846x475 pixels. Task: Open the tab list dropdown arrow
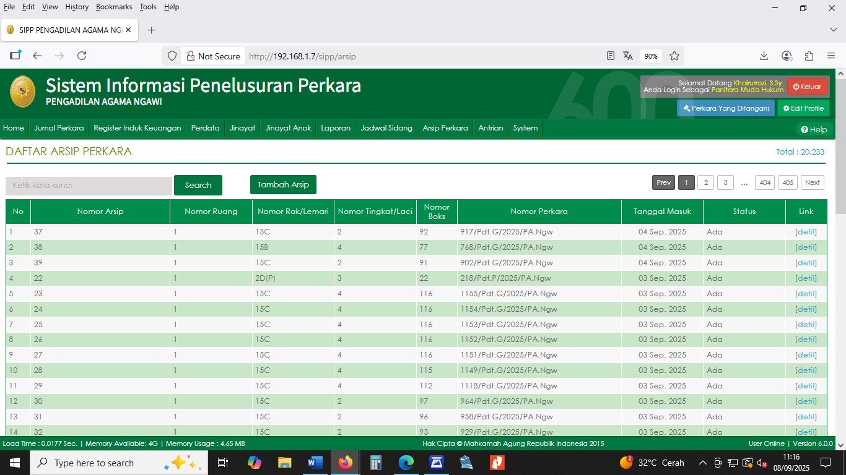(x=833, y=29)
